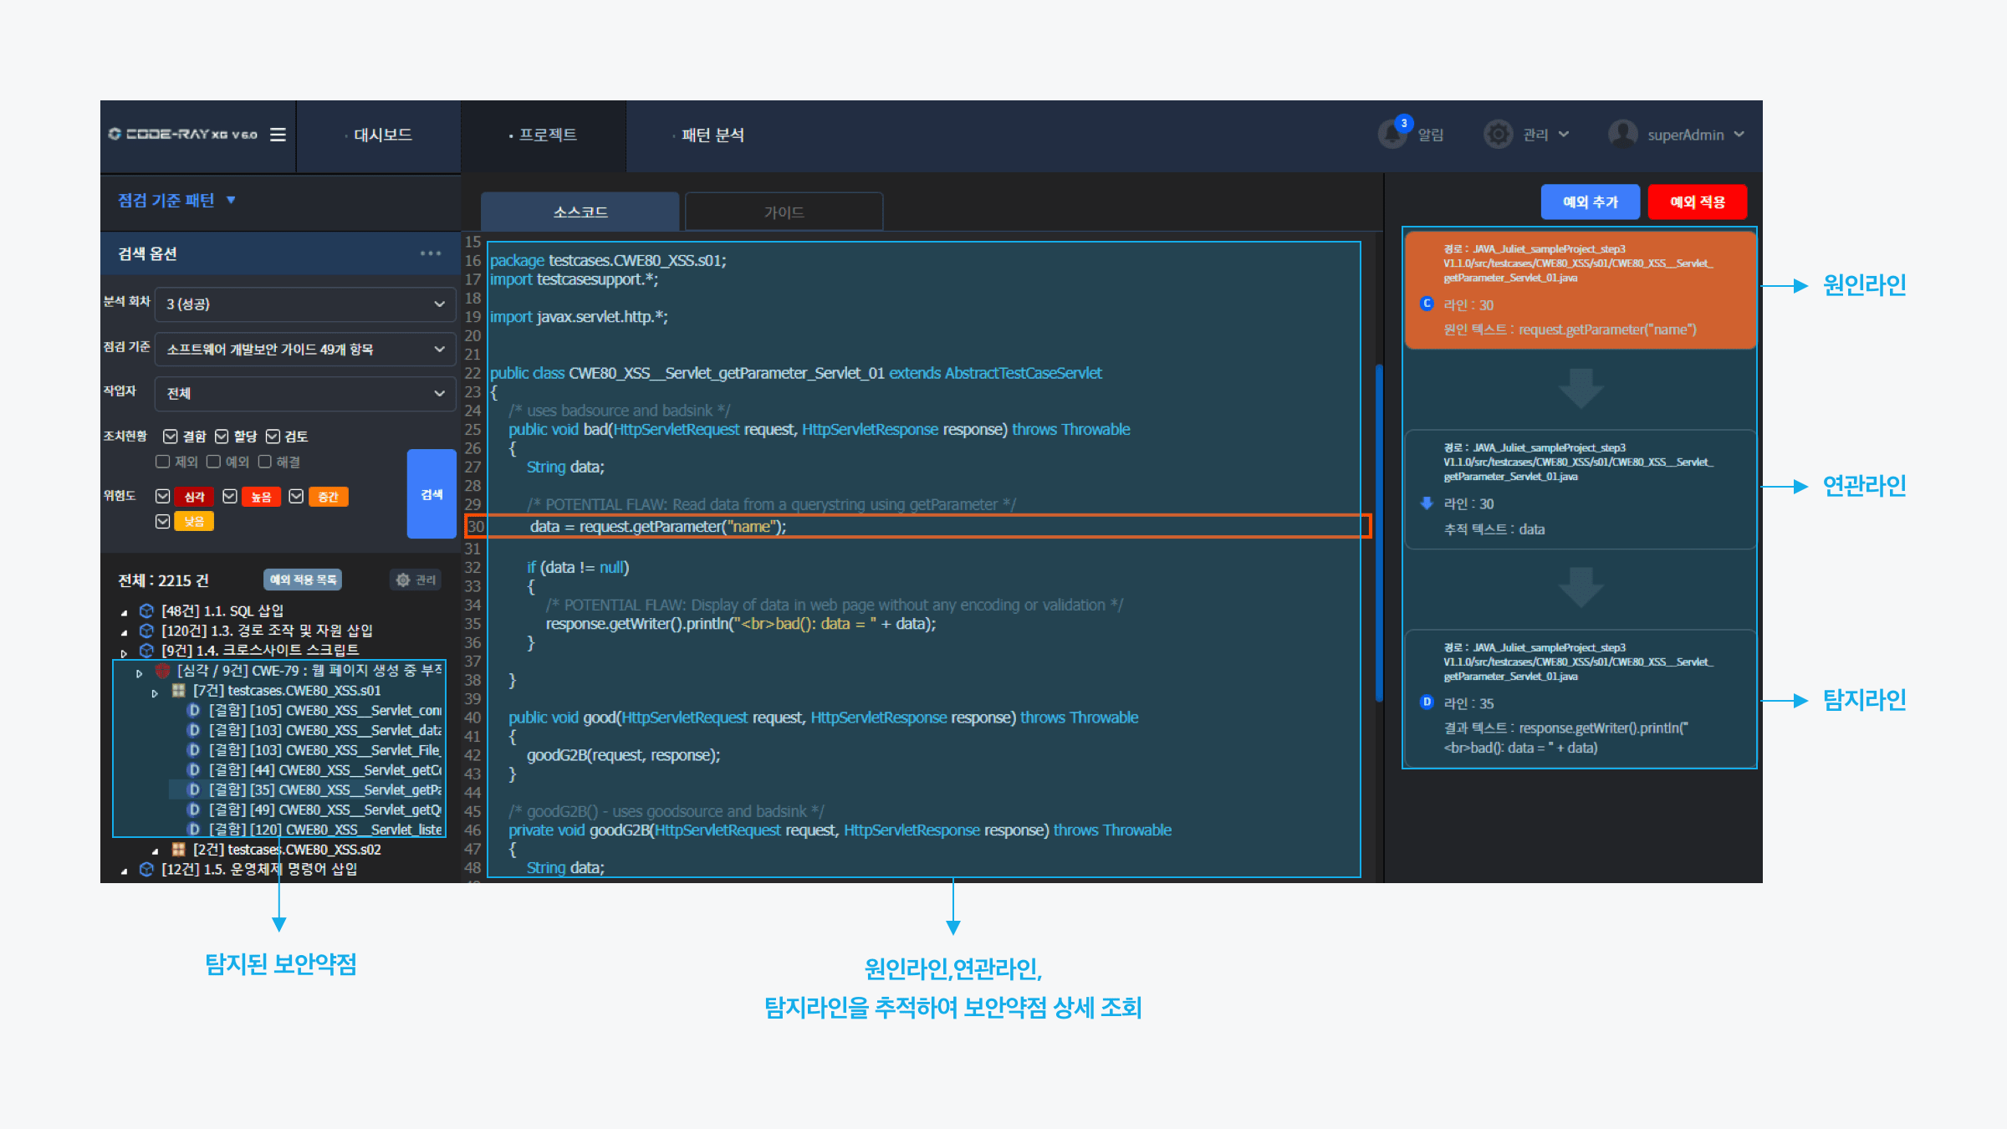Open the 패턴 분석 menu
Screen dimensions: 2007x1129
click(712, 135)
